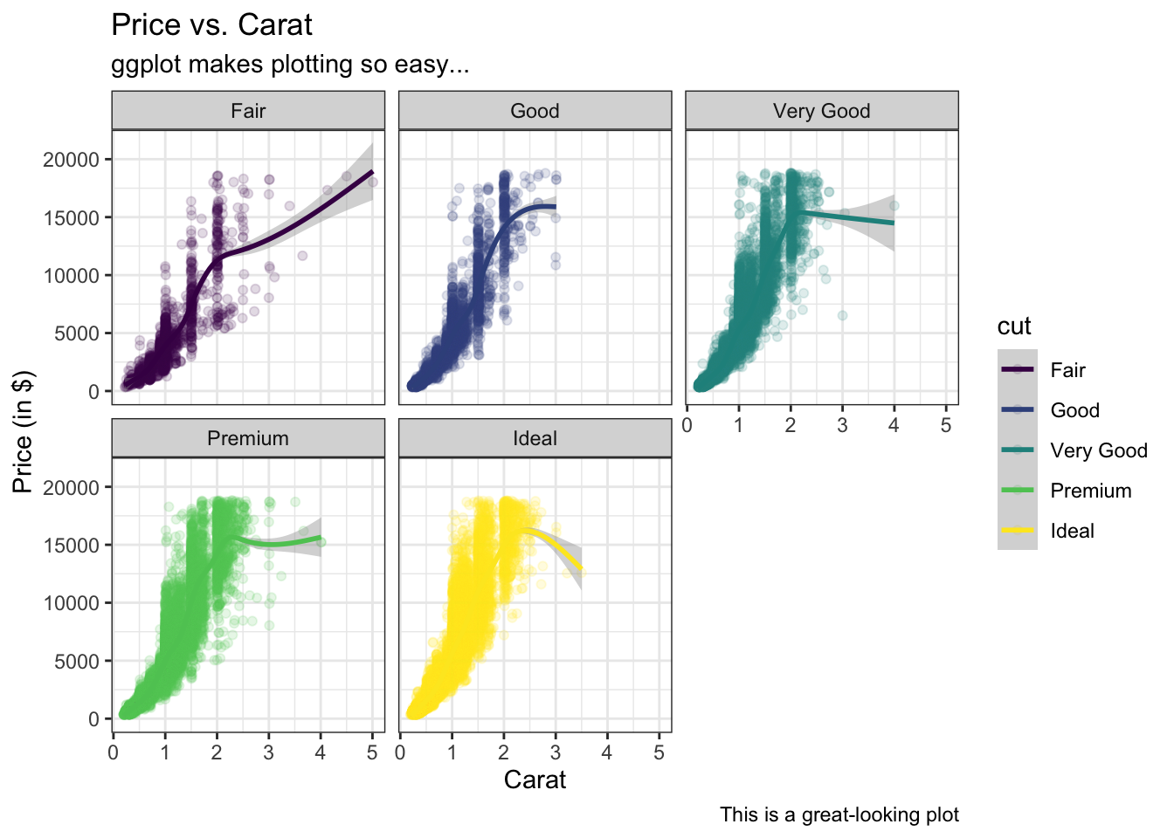Click the 'Carat' x-axis label
Image resolution: width=1174 pixels, height=838 pixels.
(x=535, y=780)
